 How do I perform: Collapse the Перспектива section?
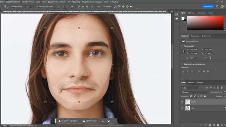pyautogui.click(x=182, y=46)
